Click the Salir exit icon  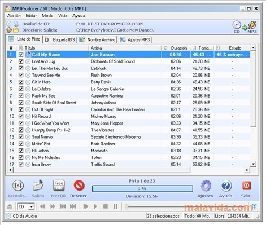246,186
